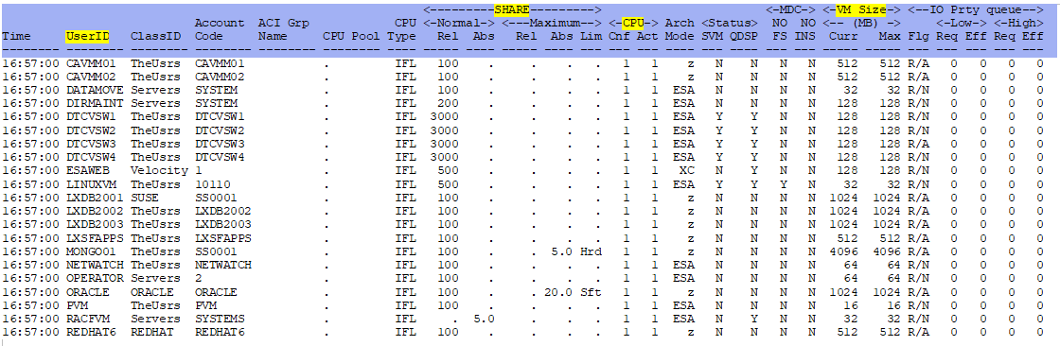The height and width of the screenshot is (346, 1060).
Task: Click the highlighted SHARE heading
Action: coord(512,9)
